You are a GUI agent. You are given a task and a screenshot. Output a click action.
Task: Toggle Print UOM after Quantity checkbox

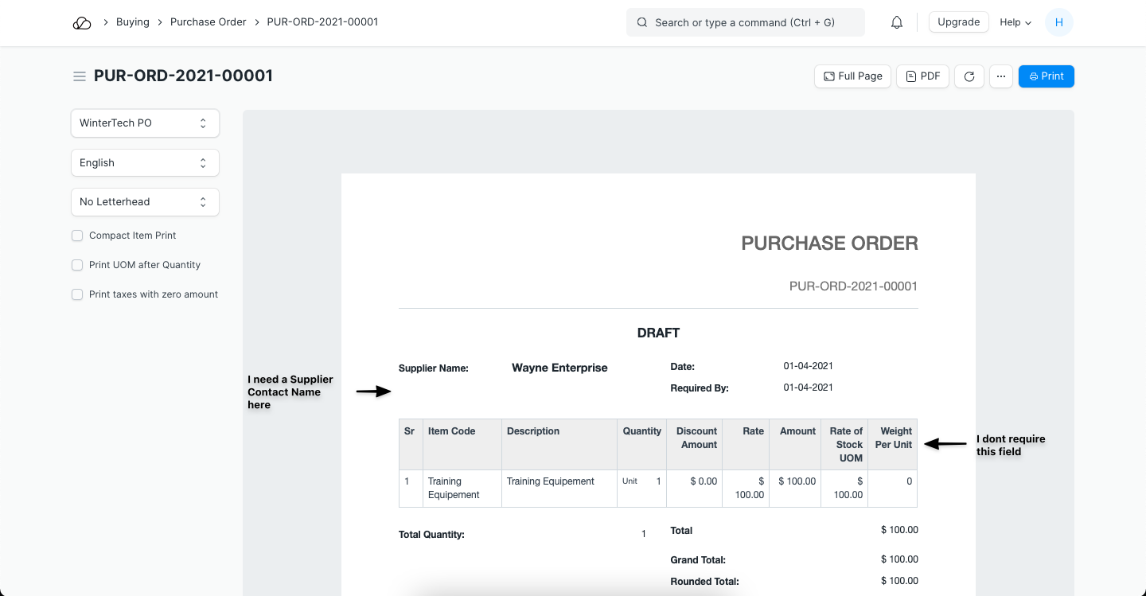(x=77, y=265)
